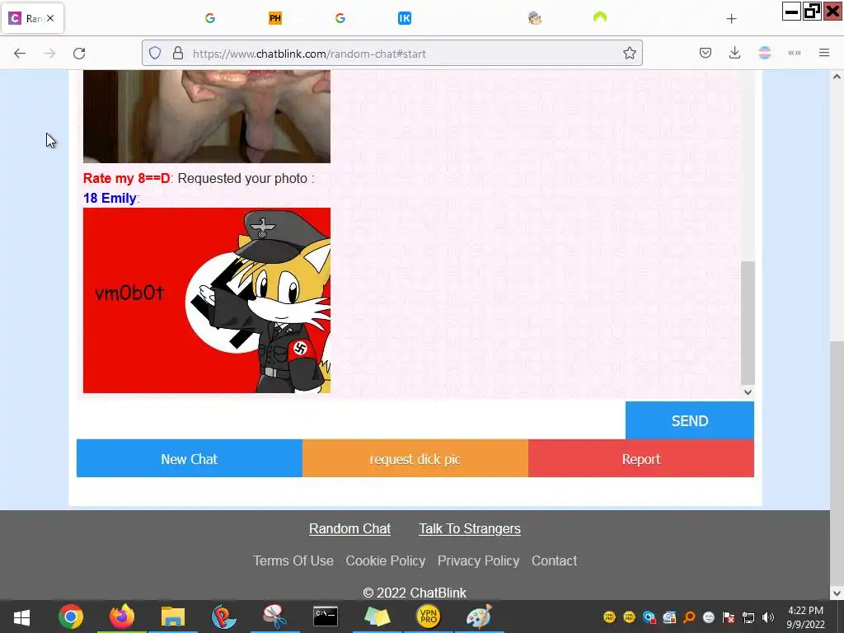Viewport: 844px width, 633px height.
Task: Click the message text input box
Action: click(351, 420)
